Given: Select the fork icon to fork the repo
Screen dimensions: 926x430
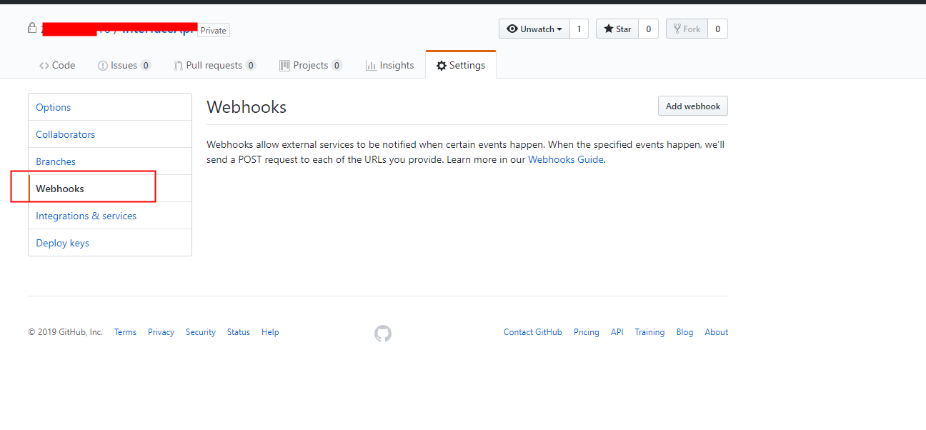Looking at the screenshot, I should (x=676, y=29).
